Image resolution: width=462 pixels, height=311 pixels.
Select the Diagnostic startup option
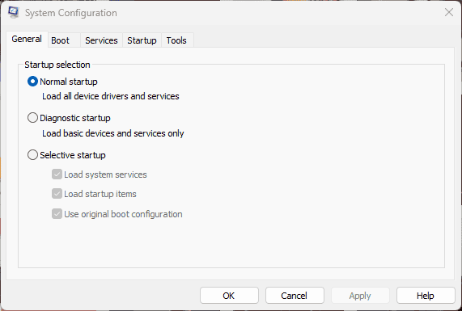tap(32, 118)
